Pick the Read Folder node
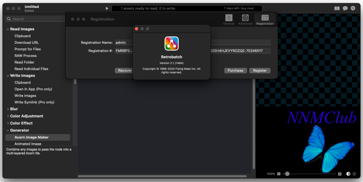The width and height of the screenshot is (363, 182). 24,62
